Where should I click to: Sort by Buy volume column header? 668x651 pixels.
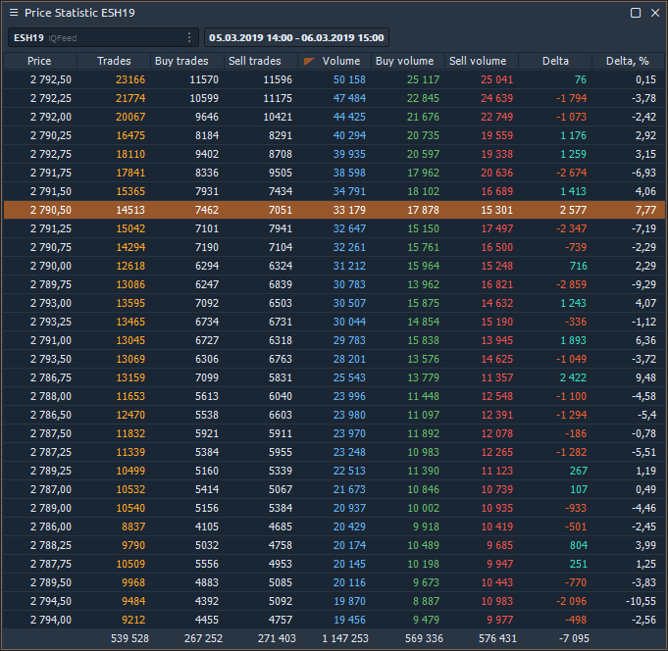click(x=404, y=62)
